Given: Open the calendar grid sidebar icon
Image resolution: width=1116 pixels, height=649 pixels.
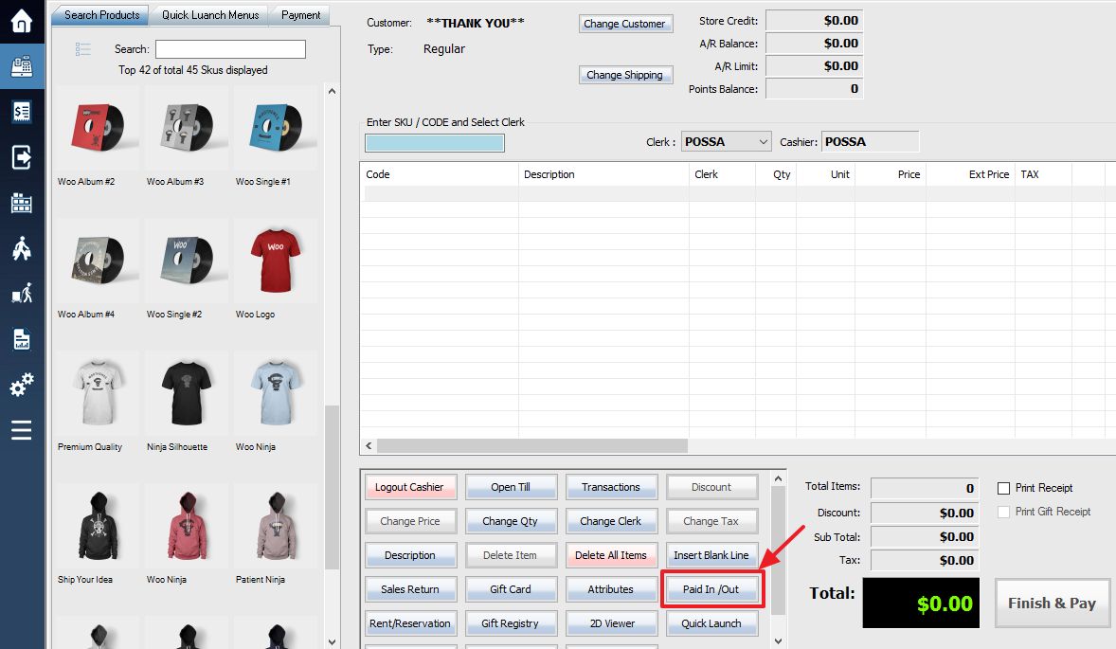Looking at the screenshot, I should (x=22, y=203).
